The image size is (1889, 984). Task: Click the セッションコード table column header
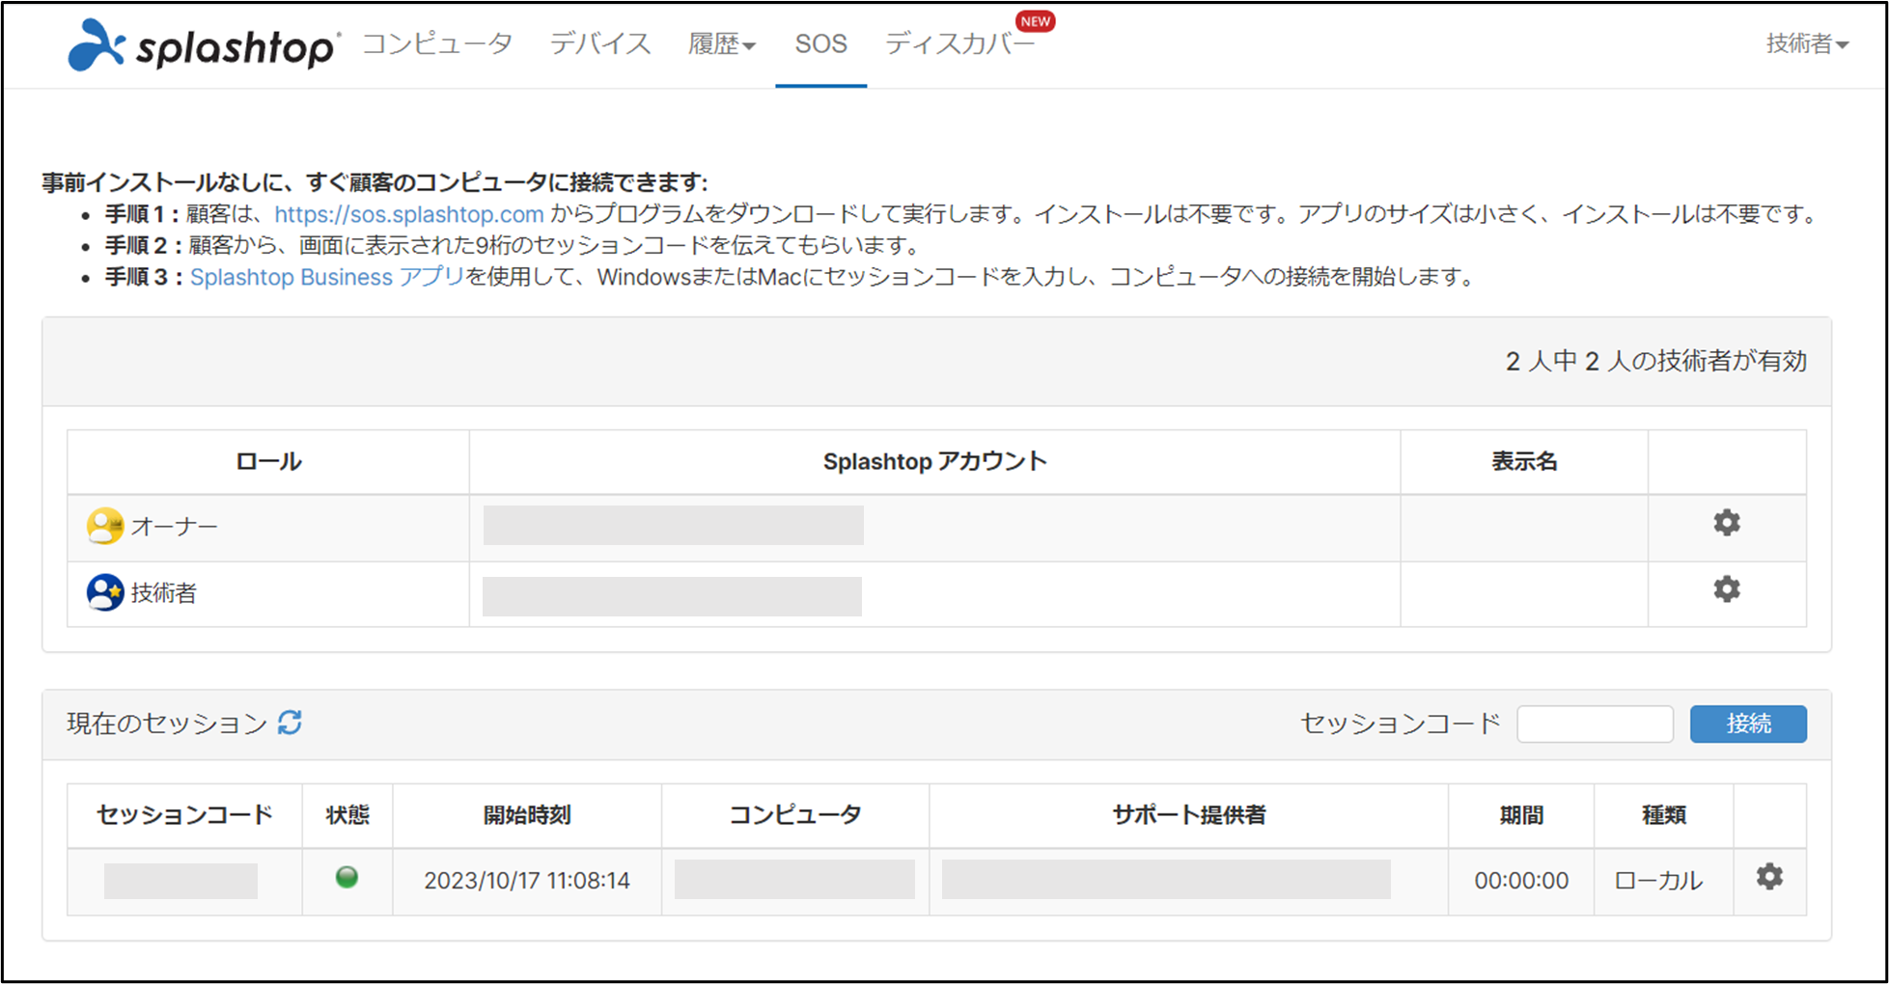[184, 815]
